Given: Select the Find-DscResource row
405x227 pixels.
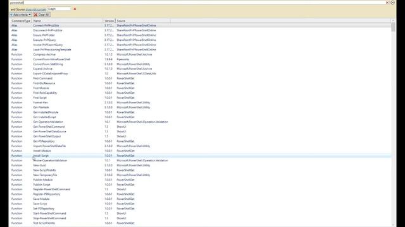Looking at the screenshot, I should tap(201, 83).
